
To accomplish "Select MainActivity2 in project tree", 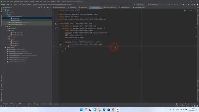I will click(16, 20).
